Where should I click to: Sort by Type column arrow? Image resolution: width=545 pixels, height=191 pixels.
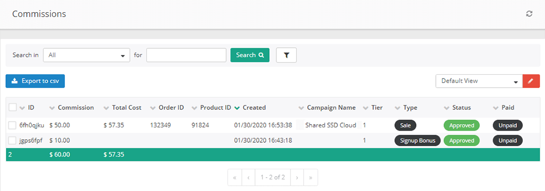coord(398,108)
